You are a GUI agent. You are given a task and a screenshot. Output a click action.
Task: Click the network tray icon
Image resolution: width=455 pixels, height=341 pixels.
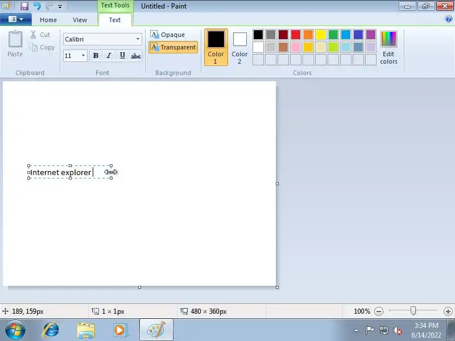pos(383,330)
